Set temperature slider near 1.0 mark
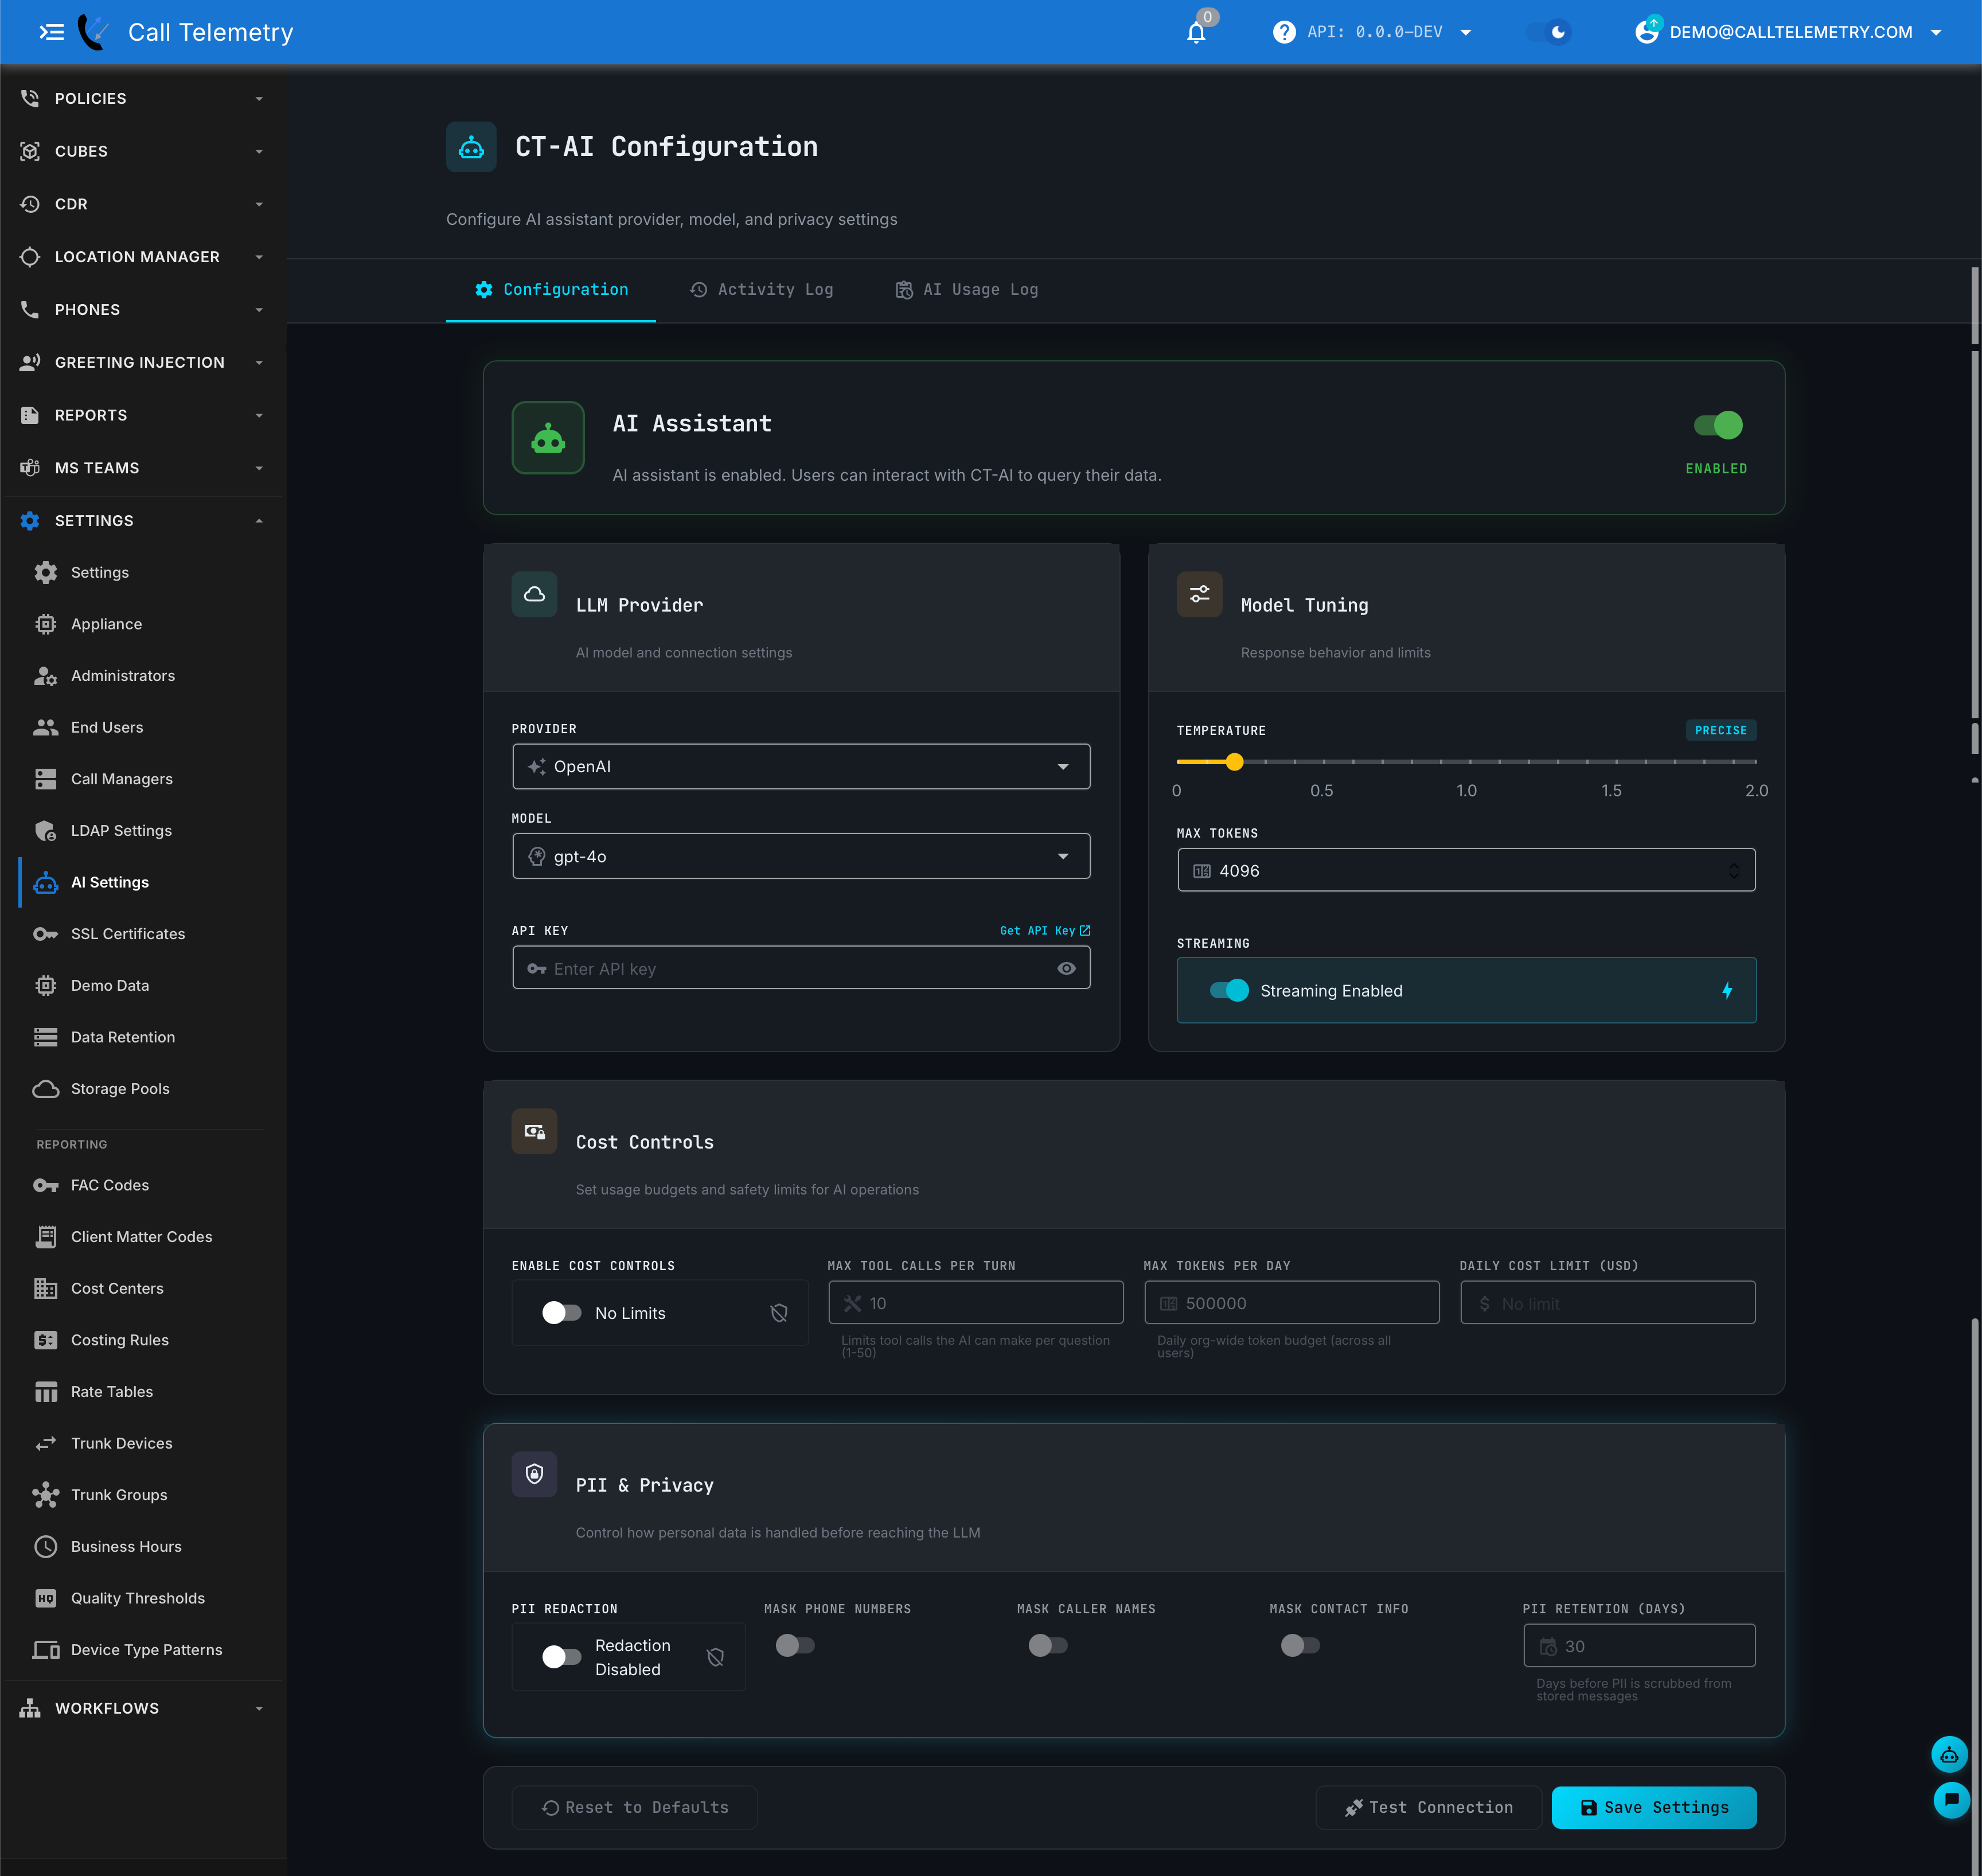The image size is (1982, 1876). 1466,762
